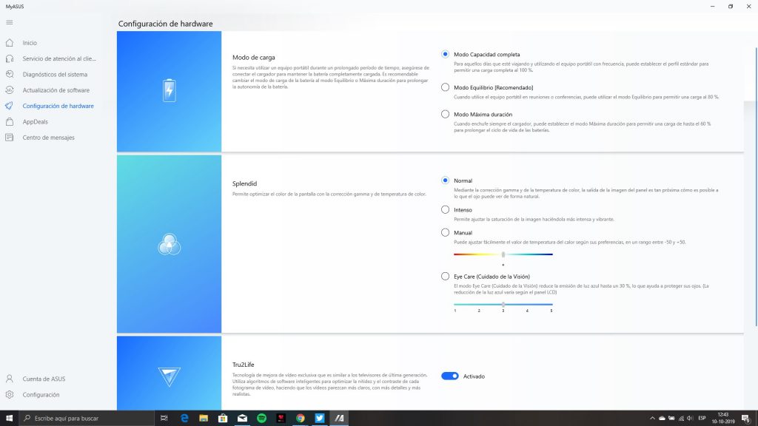Click the Modo de carga heading
Screen dimensions: 758x426
pyautogui.click(x=253, y=58)
